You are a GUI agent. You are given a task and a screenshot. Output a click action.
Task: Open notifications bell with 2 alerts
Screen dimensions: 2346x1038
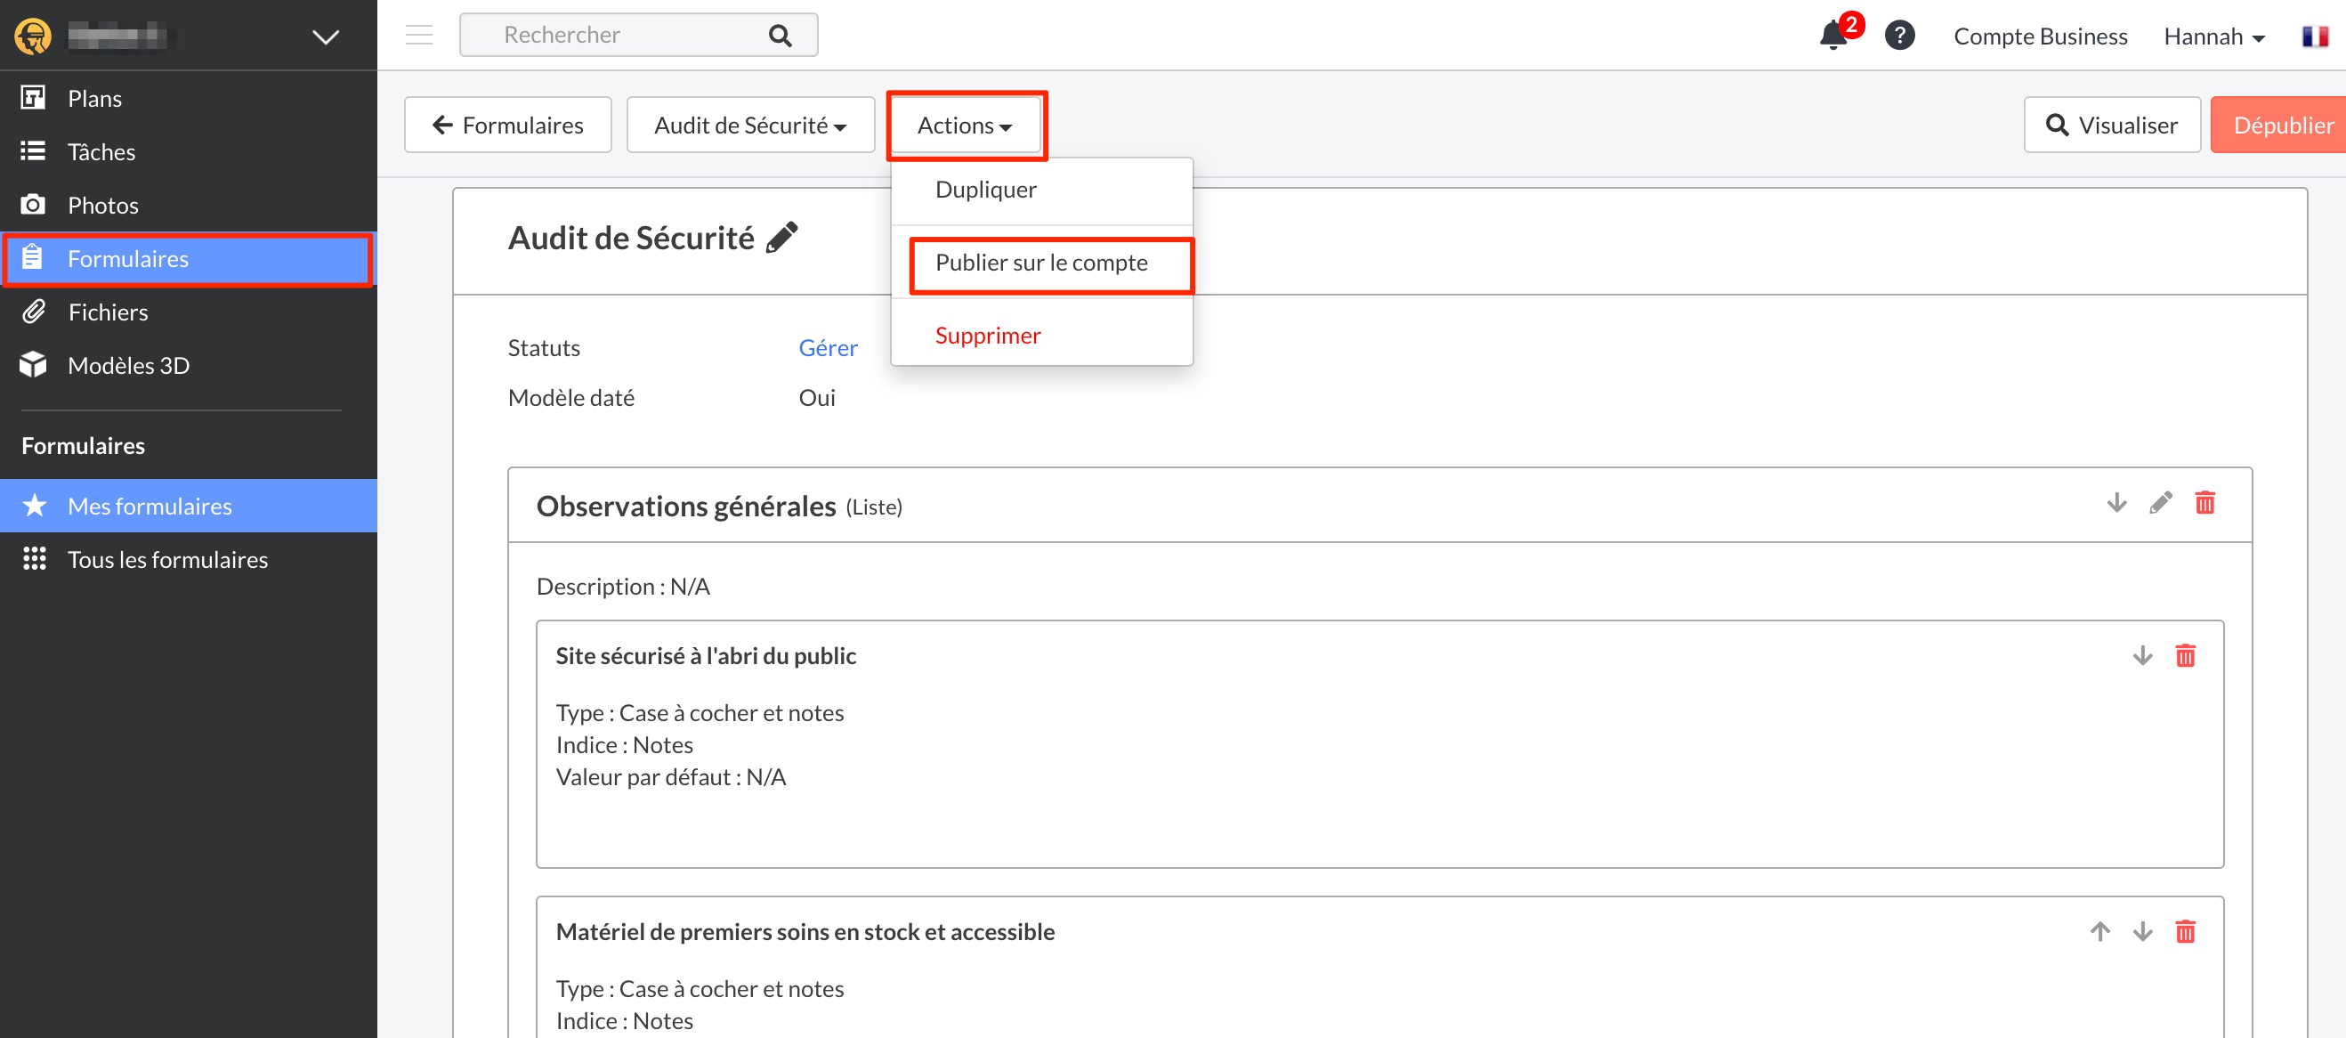1834,36
